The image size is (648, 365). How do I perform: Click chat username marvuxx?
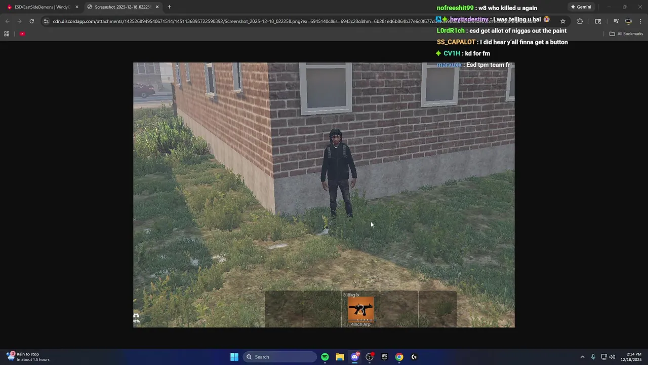click(x=449, y=65)
